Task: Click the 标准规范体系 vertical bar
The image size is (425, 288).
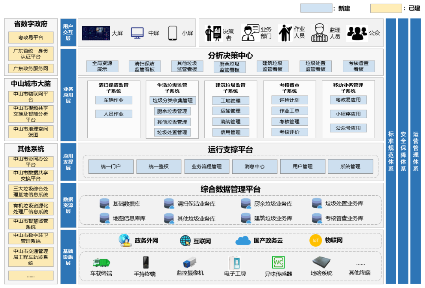Action: point(391,151)
